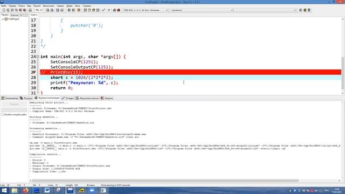The width and height of the screenshot is (345, 194).
Task: Create a new file via toolbar icon
Action: [x=4, y=10]
